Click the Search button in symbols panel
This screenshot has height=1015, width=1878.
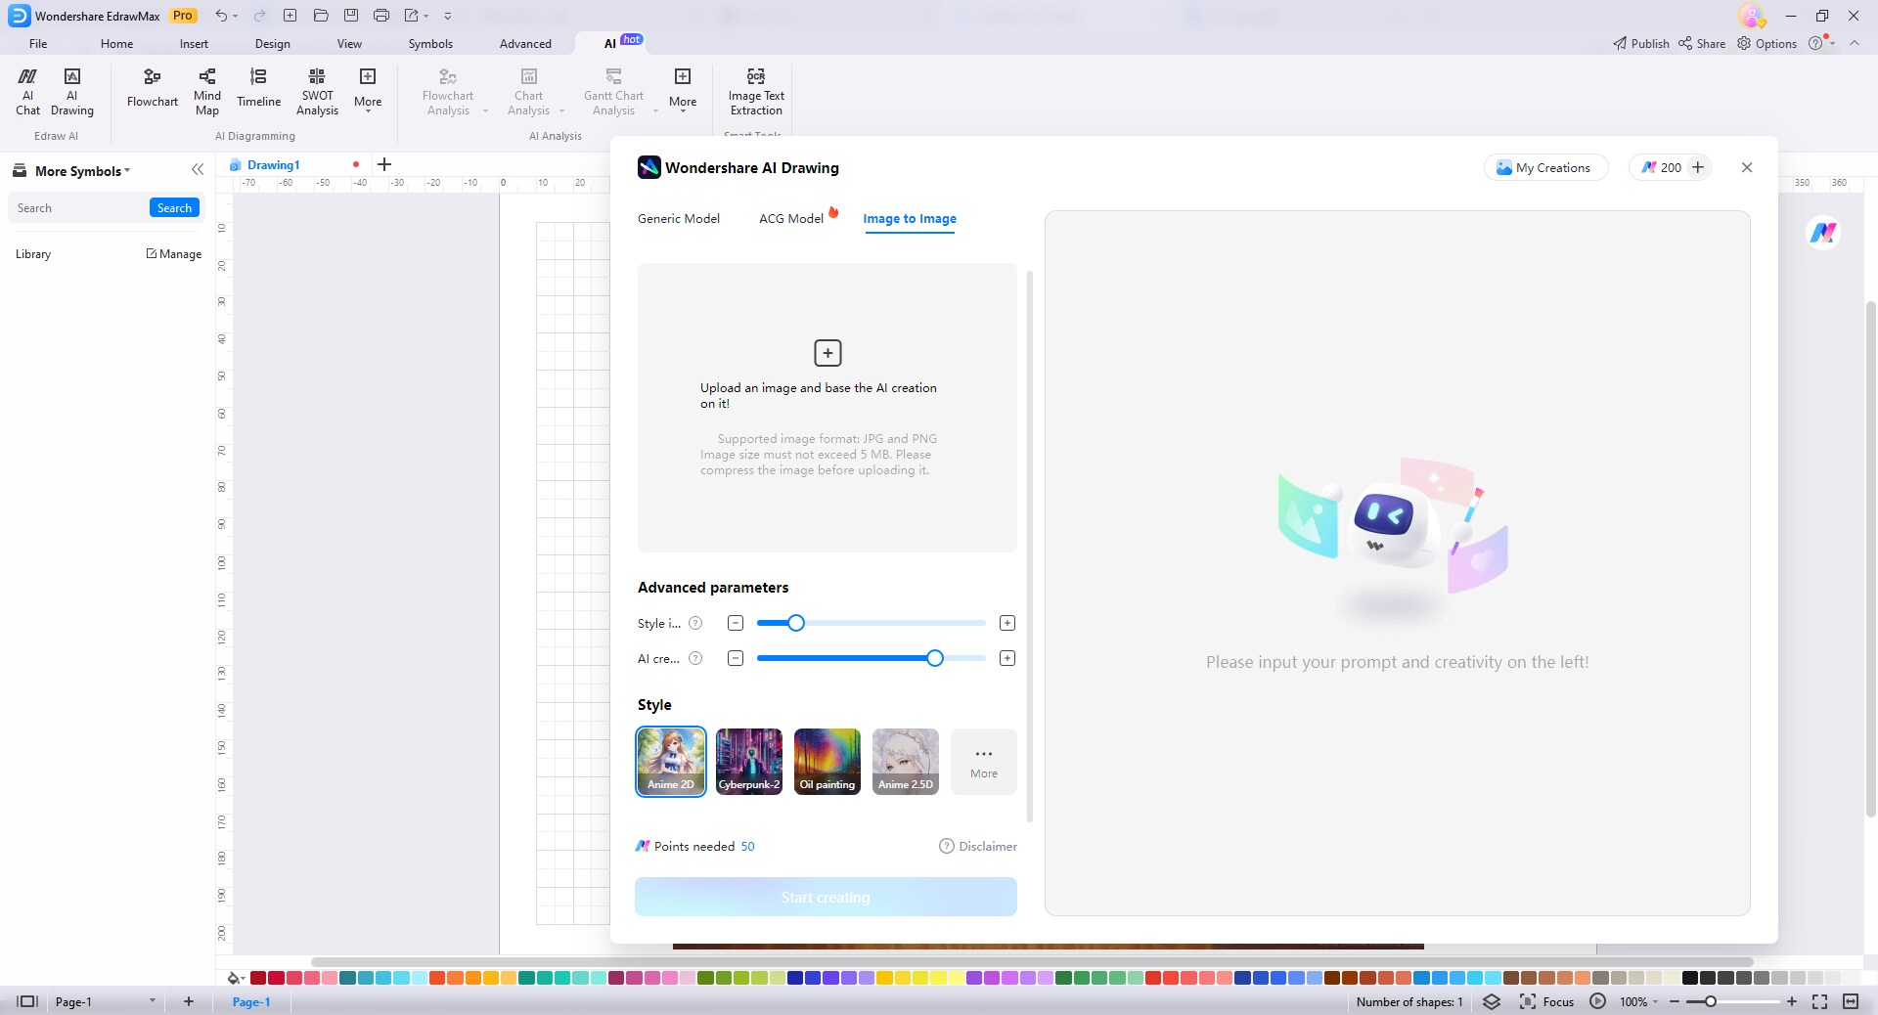point(174,207)
